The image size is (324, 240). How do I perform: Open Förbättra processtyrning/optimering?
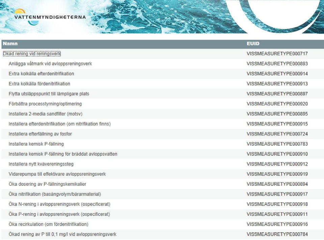click(45, 104)
